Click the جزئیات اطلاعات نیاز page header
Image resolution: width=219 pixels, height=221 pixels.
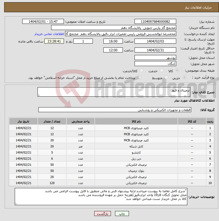click(198, 7)
